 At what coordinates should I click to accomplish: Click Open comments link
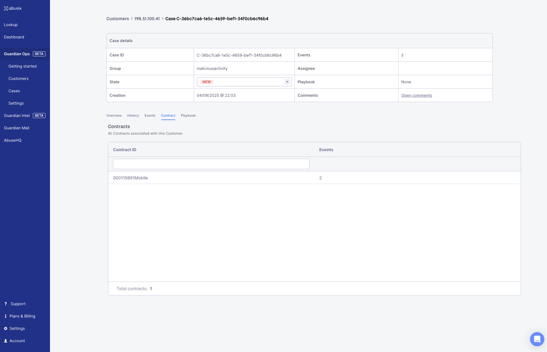pos(416,95)
